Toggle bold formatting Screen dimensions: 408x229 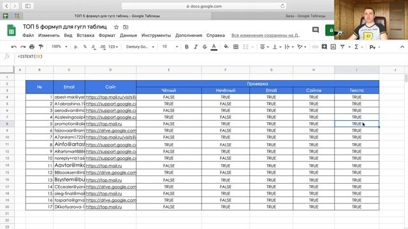click(187, 46)
